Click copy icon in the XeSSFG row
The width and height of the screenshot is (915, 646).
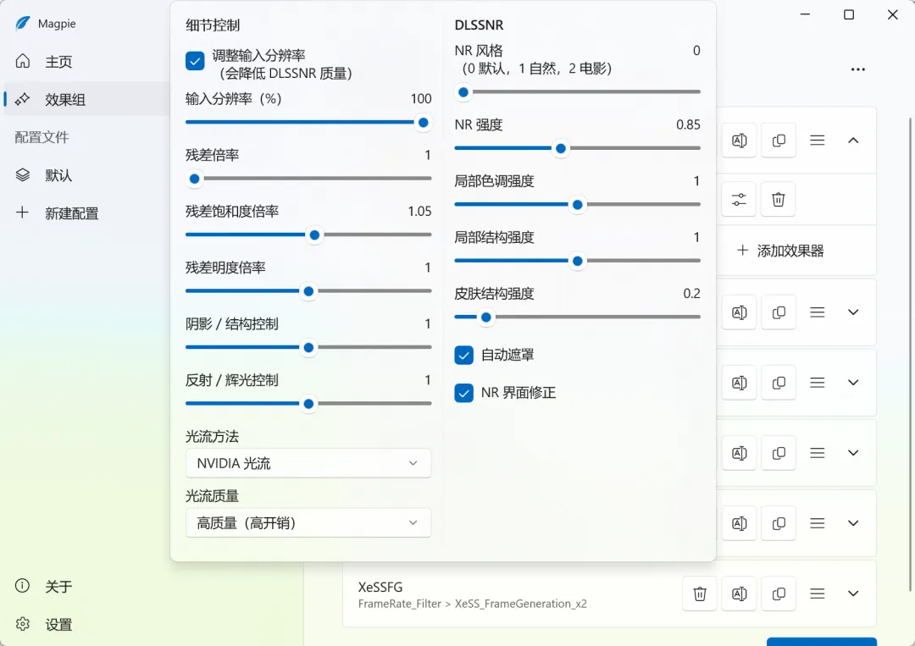coord(779,594)
